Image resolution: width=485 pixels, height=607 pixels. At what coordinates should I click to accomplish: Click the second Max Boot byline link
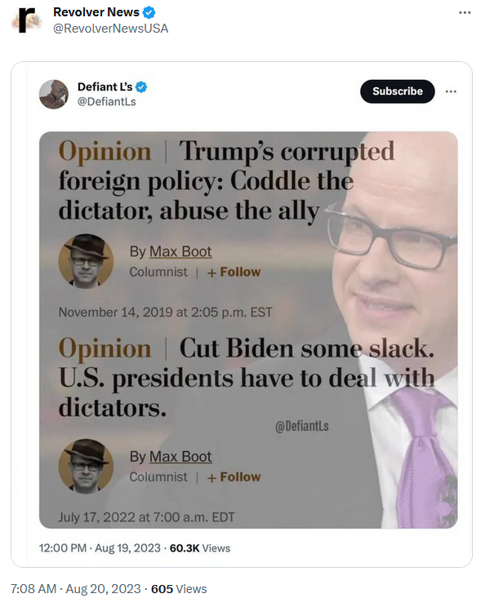click(x=180, y=457)
